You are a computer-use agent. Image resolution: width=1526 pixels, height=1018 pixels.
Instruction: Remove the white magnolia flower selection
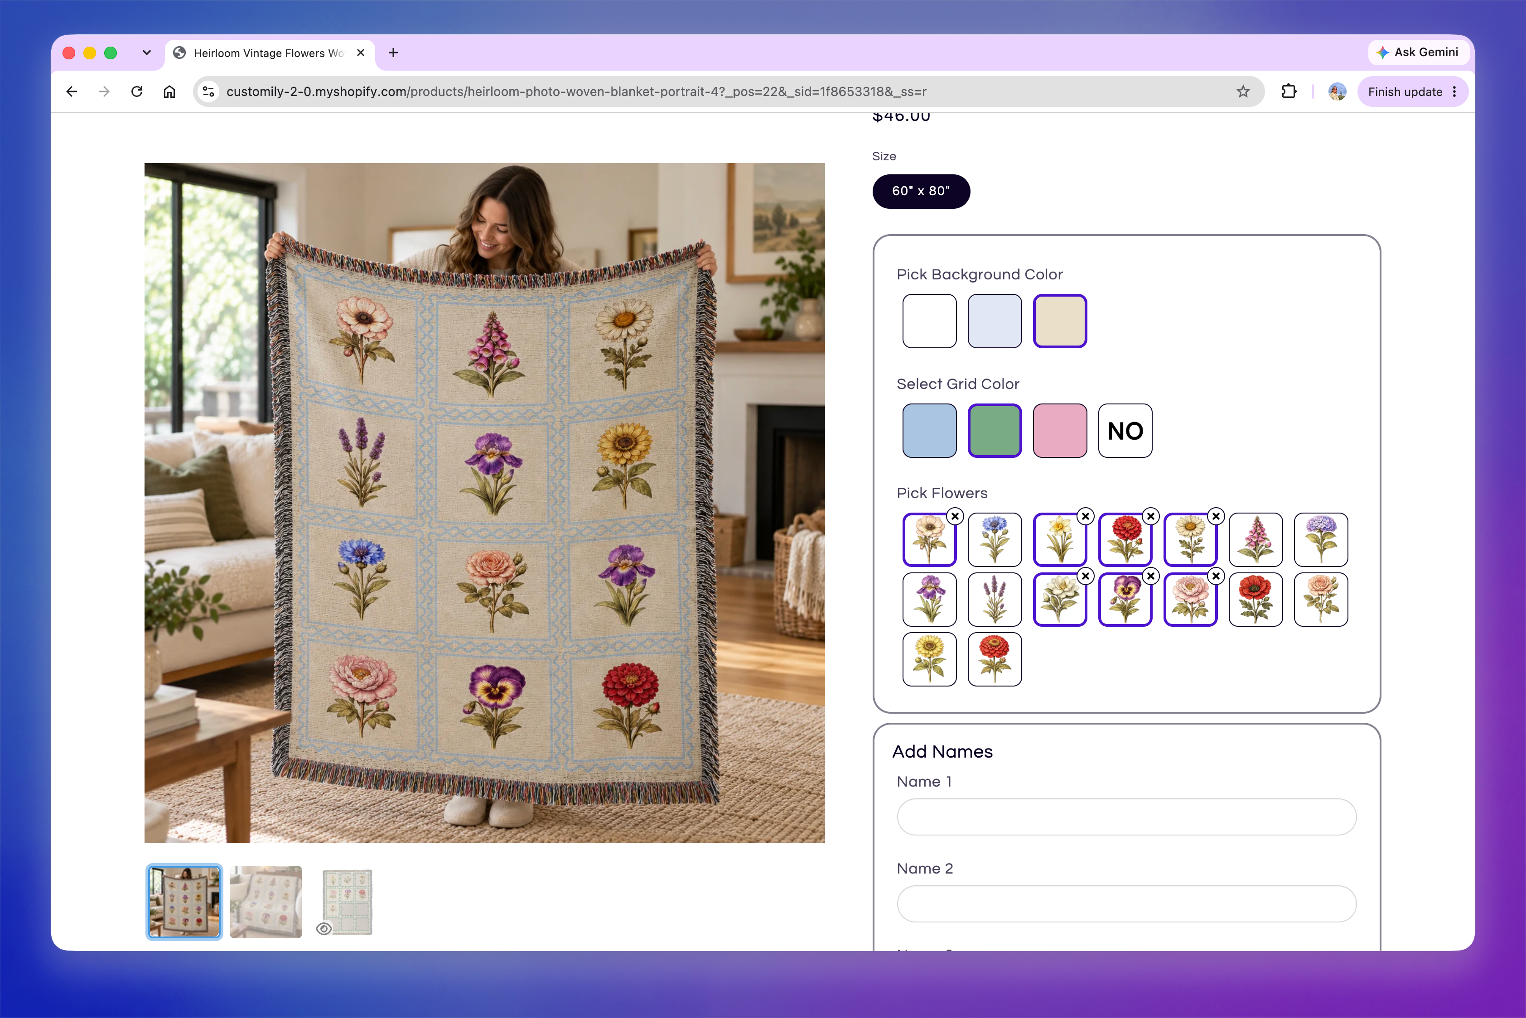(x=1086, y=576)
